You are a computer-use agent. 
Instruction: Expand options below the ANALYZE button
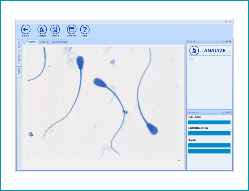(191, 59)
